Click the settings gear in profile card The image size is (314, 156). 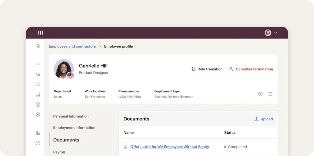click(x=260, y=94)
